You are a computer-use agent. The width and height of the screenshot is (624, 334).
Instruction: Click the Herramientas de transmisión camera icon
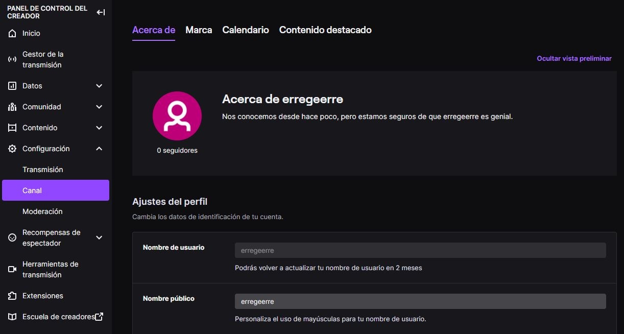[x=12, y=269]
